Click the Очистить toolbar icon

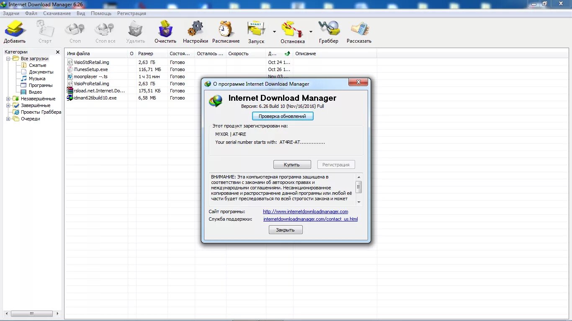point(165,29)
